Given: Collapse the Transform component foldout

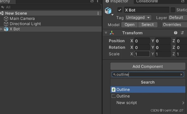Looking at the screenshot, I should [106, 33].
